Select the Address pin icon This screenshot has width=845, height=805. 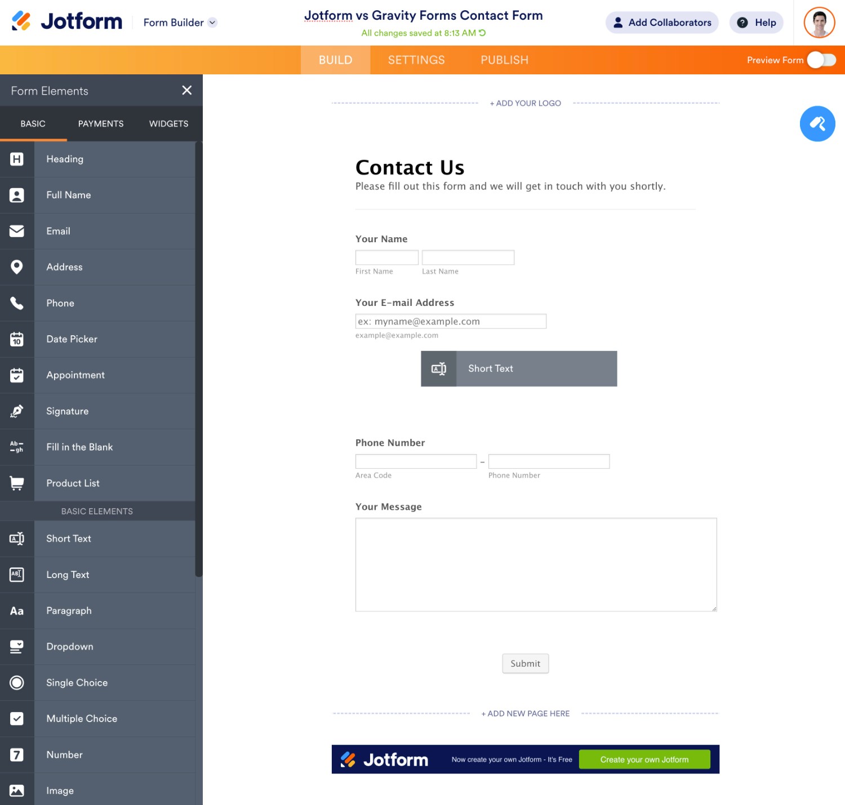[17, 267]
